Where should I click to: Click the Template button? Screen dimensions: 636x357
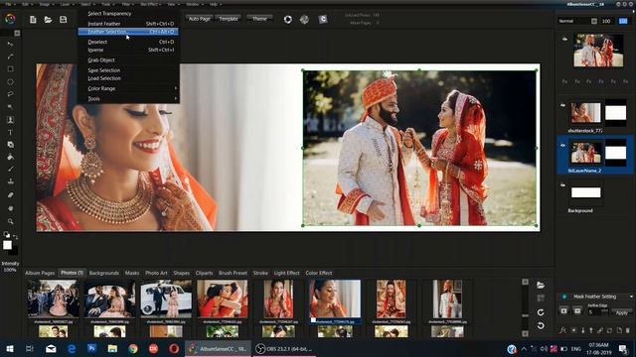click(229, 19)
